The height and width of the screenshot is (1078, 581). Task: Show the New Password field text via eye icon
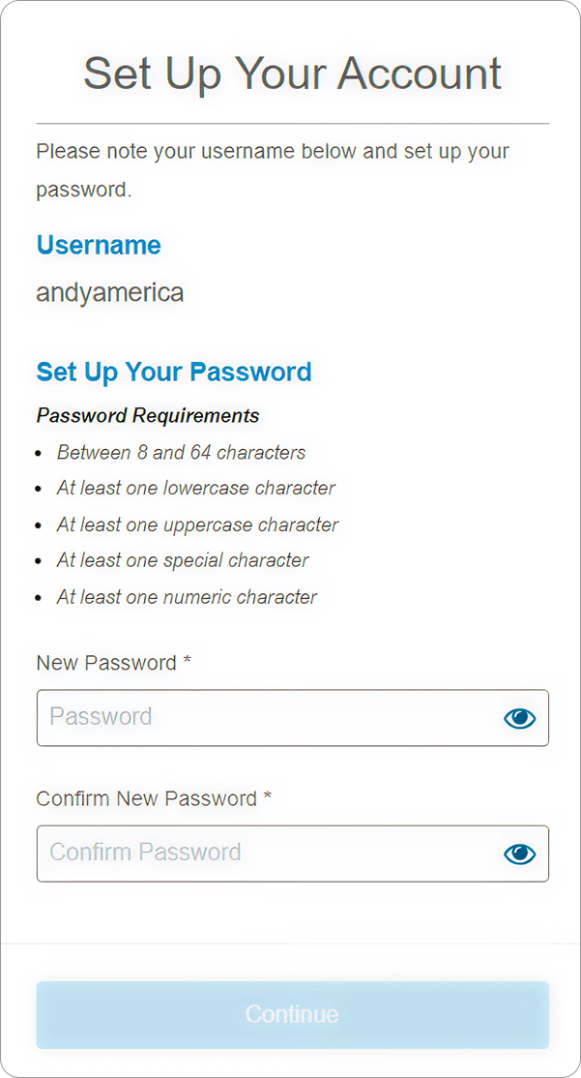click(x=519, y=718)
